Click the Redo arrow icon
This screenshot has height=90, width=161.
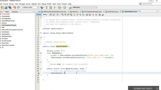coord(18,7)
